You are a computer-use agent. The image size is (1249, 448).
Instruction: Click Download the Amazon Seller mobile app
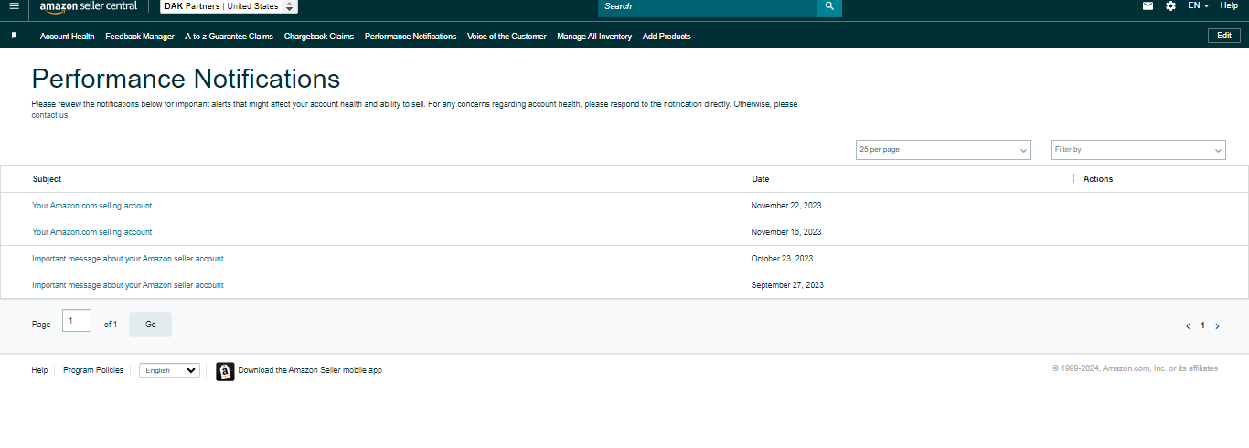click(x=310, y=370)
